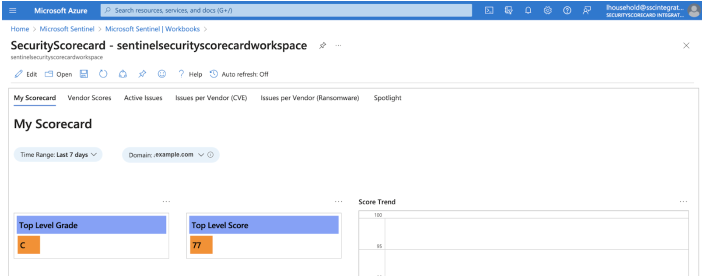705x276 pixels.
Task: Open more options ellipsis beside workbook title
Action: pos(338,45)
